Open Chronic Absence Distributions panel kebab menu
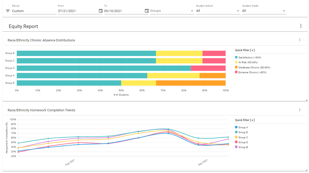Image resolution: width=309 pixels, height=173 pixels. pos(300,40)
